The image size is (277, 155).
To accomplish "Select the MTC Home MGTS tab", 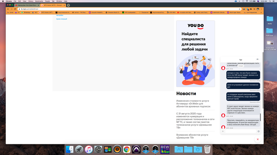I will click(x=53, y=5).
